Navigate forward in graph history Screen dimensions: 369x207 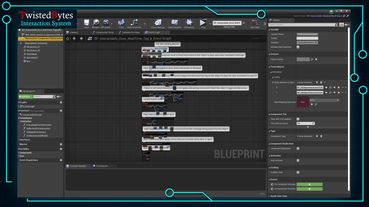tap(81, 39)
